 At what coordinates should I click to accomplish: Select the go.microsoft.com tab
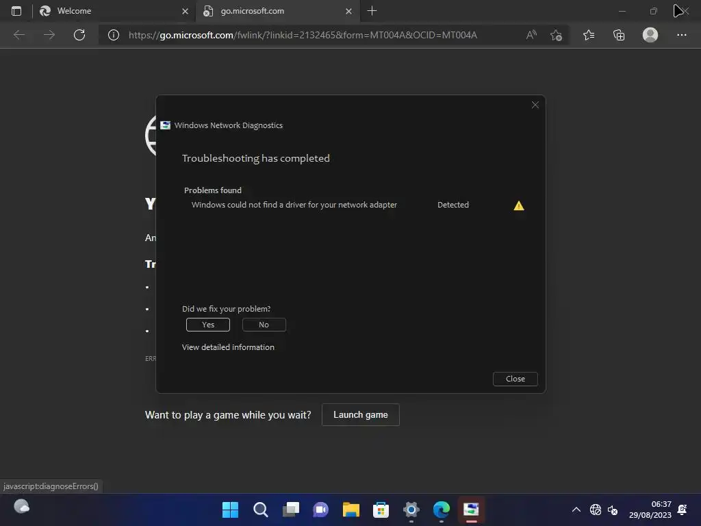(277, 11)
